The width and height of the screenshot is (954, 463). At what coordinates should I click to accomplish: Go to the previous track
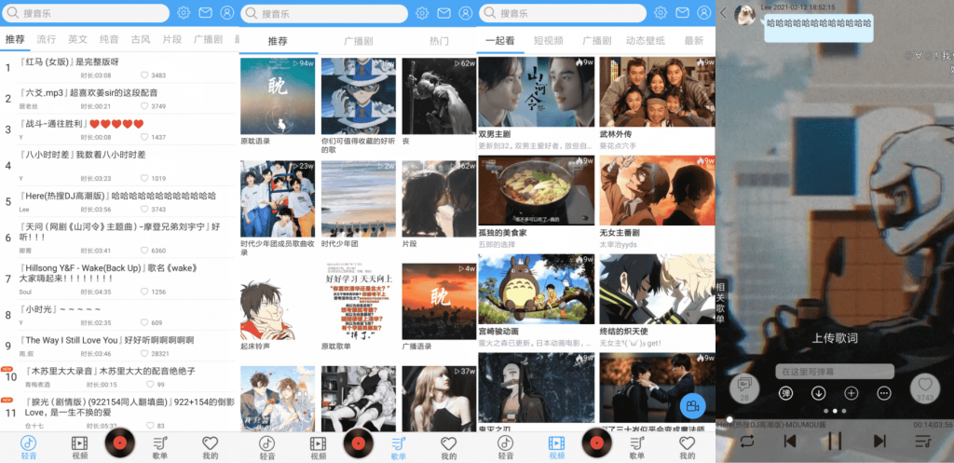(x=790, y=441)
